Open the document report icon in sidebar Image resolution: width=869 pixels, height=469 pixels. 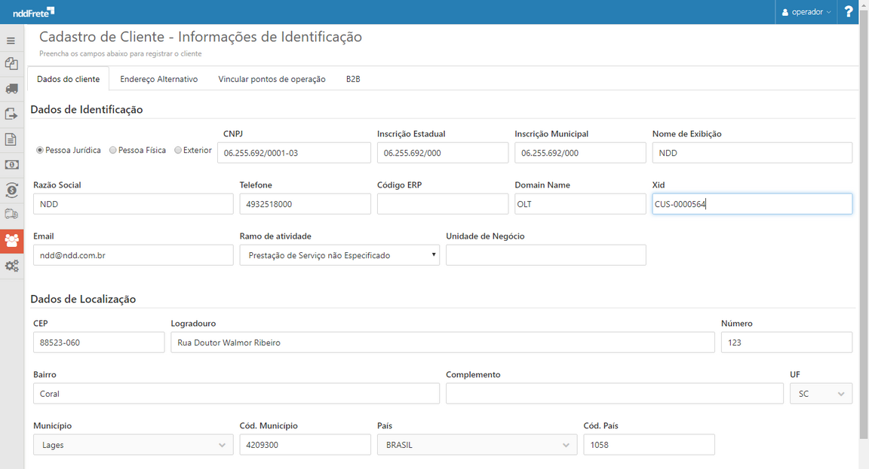coord(11,139)
